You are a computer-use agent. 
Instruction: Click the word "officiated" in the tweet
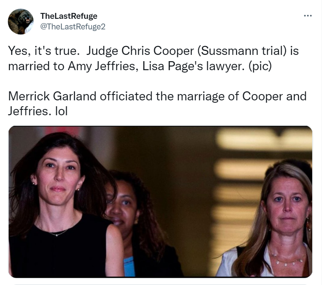coord(128,96)
